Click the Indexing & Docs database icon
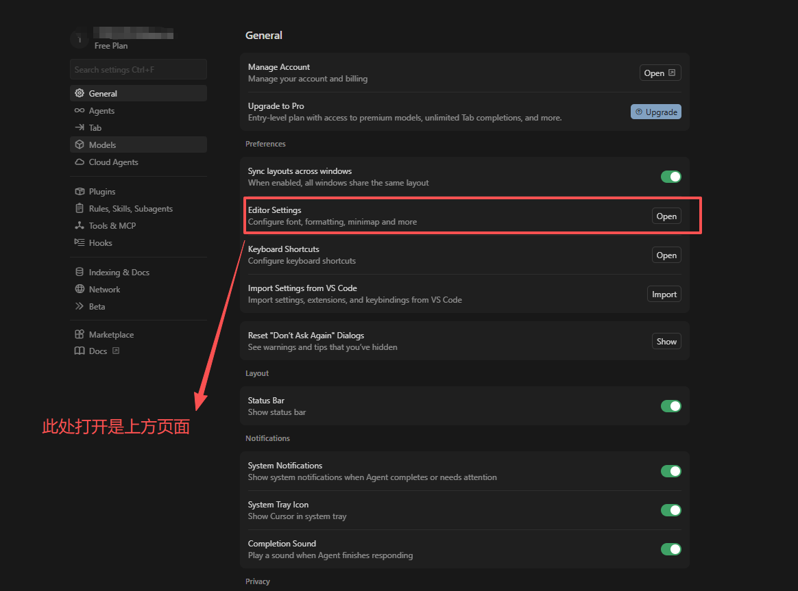Screen dimensions: 798x591 pos(80,272)
